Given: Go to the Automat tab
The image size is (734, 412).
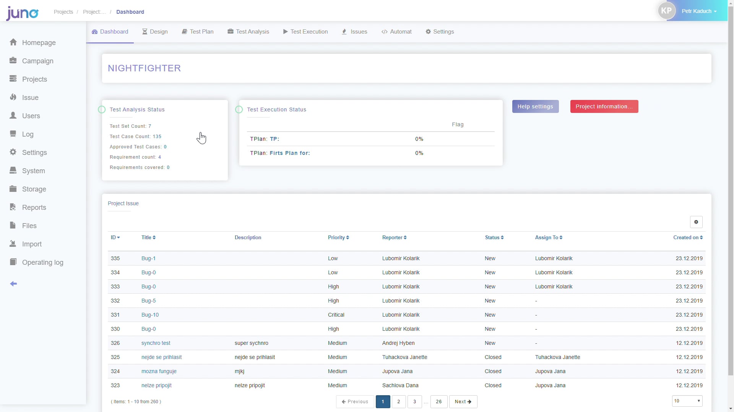Looking at the screenshot, I should click(396, 32).
